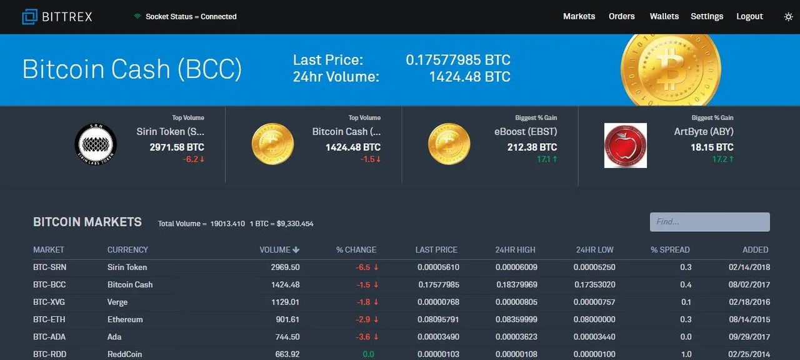Open the Wallets page
Viewport: 800px width, 360px height.
coord(664,16)
